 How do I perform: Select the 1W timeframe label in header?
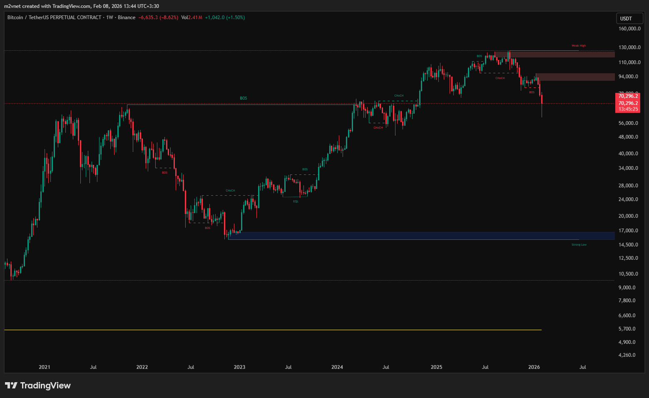pyautogui.click(x=109, y=17)
